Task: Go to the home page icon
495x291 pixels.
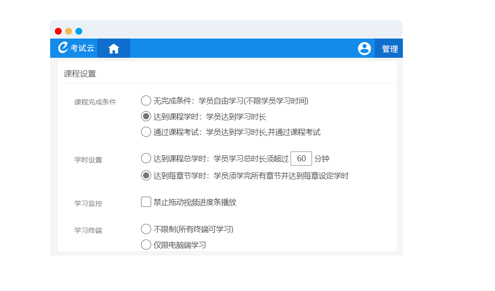Action: click(x=114, y=48)
